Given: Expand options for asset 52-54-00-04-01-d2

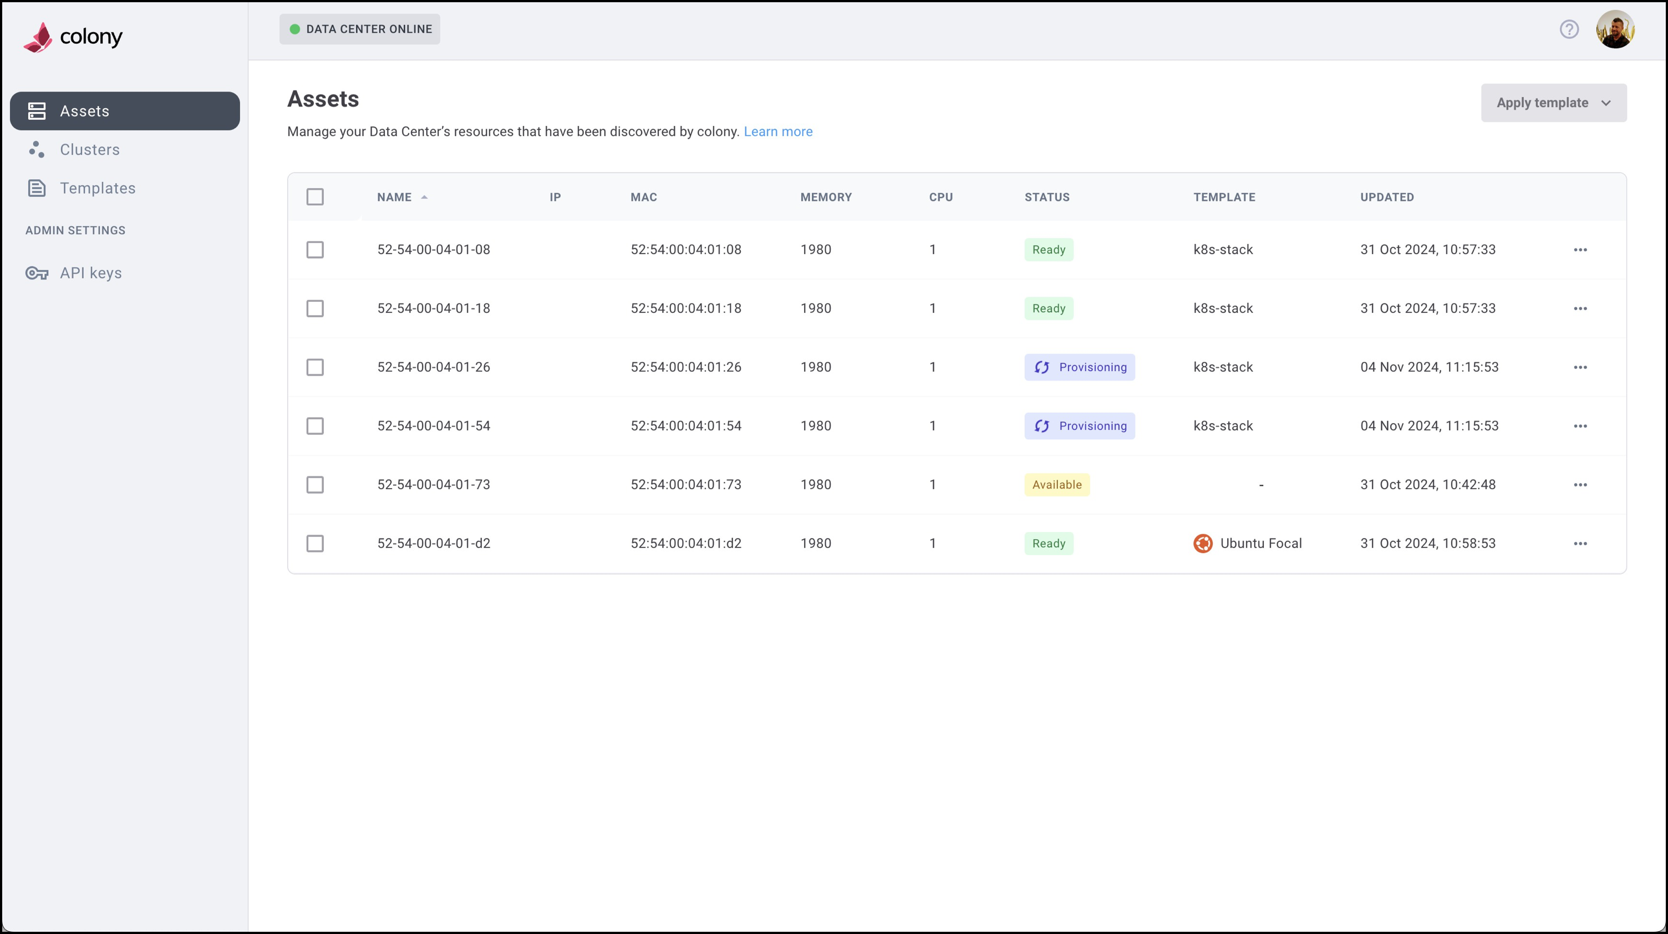Looking at the screenshot, I should coord(1580,543).
